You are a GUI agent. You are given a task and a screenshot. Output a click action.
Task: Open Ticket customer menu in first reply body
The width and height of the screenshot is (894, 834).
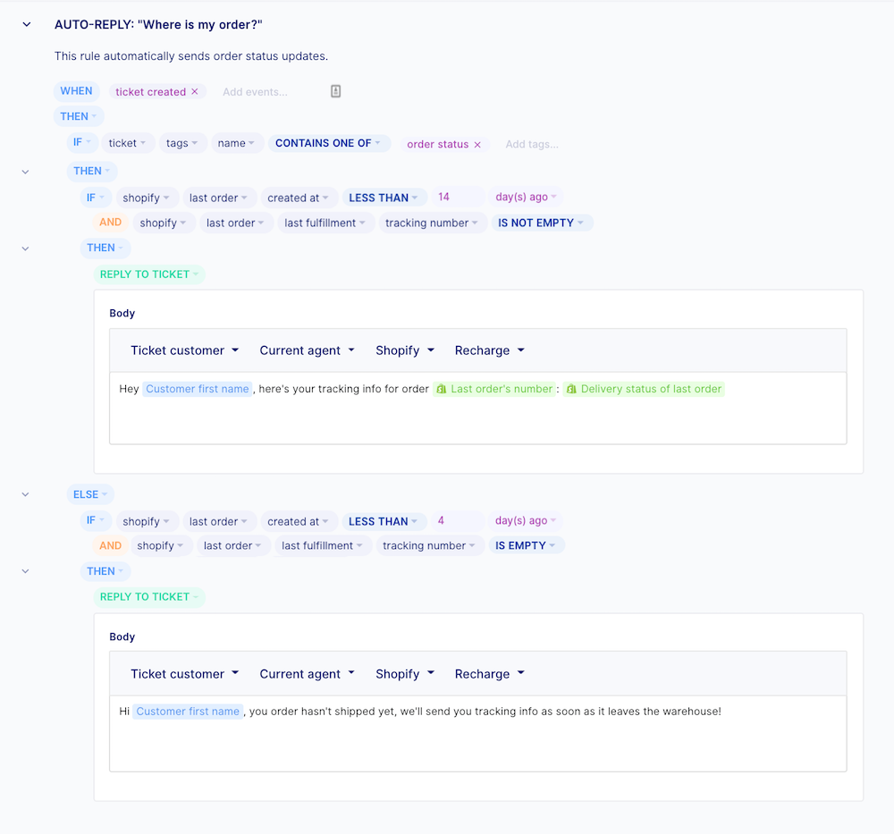(184, 350)
